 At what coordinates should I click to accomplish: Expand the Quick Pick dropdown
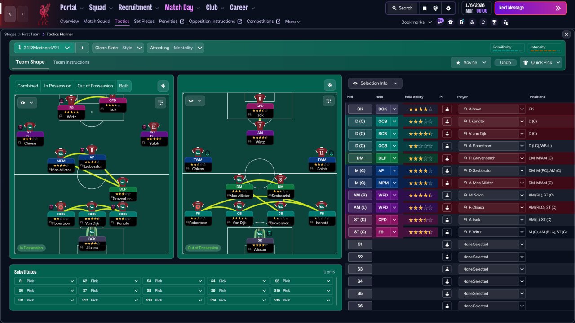coord(541,62)
